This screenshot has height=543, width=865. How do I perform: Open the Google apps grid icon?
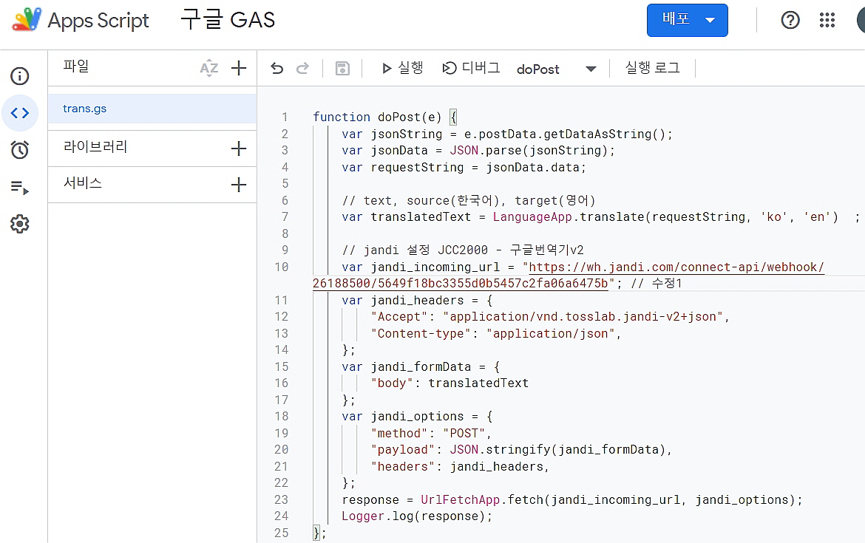pyautogui.click(x=827, y=21)
